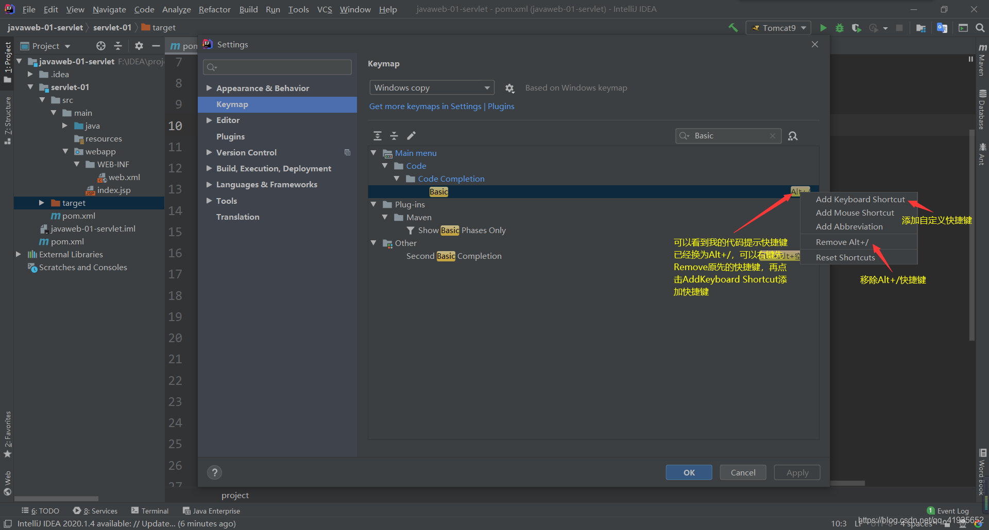
Task: Open the Project view type dropdown
Action: [45, 46]
